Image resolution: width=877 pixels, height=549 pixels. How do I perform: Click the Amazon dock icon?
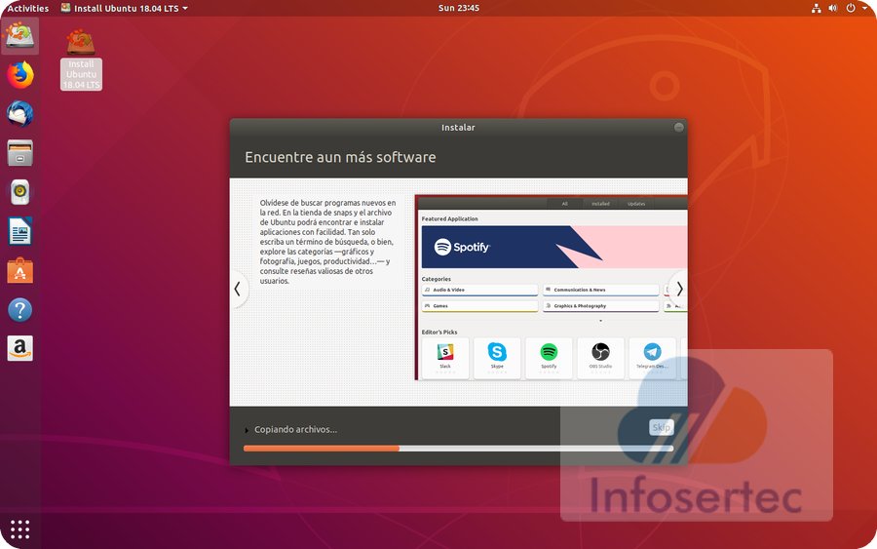pyautogui.click(x=19, y=348)
